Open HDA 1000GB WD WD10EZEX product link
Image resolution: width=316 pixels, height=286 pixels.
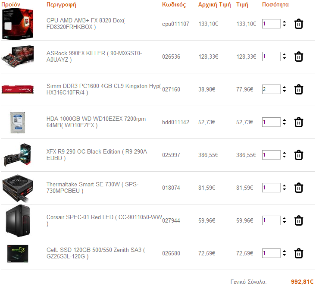point(96,122)
